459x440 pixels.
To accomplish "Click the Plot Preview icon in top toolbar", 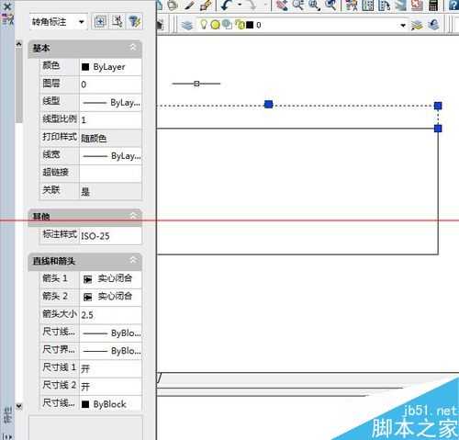I will (x=173, y=5).
